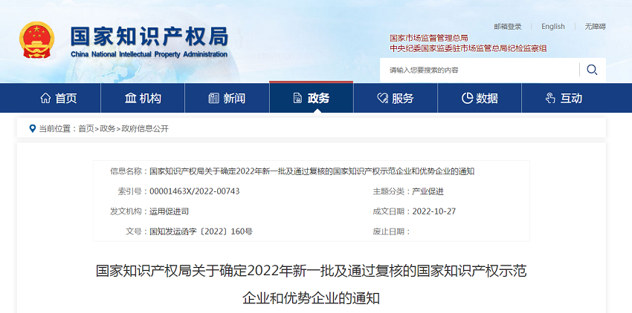
Task: Click the 无障碍 accessibility link
Action: point(596,27)
